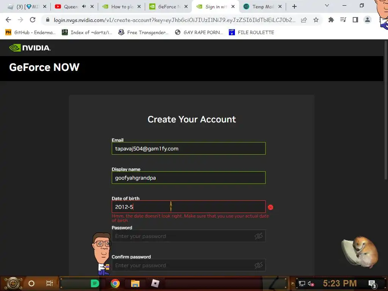Click the NVIDIA logo
Screen dimensions: 388x291
30,48
